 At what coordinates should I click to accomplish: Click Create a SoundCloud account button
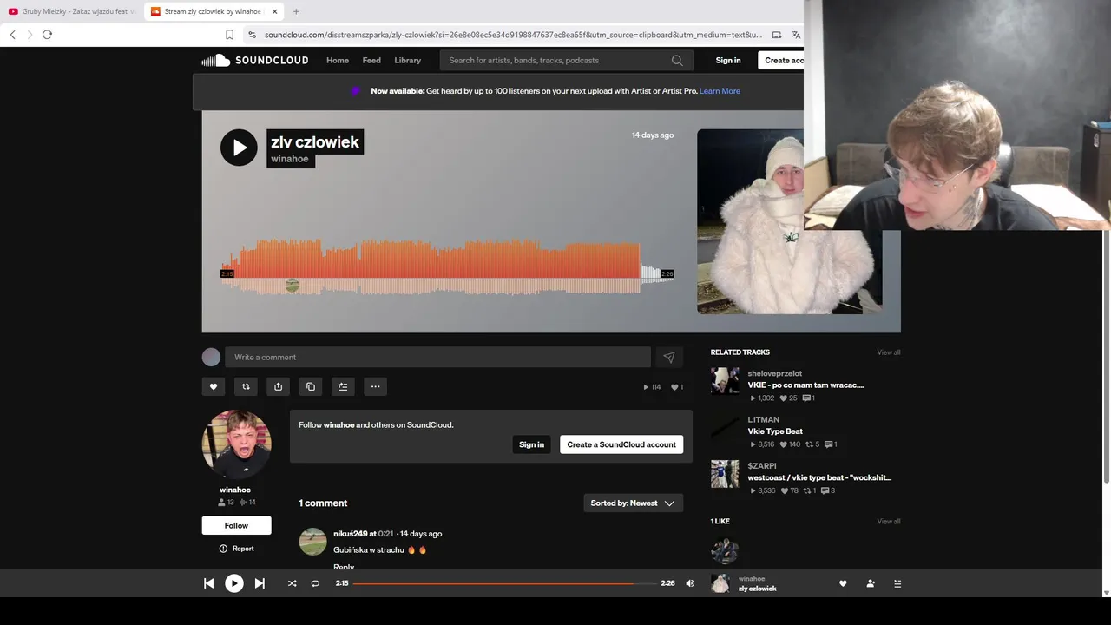pos(621,444)
